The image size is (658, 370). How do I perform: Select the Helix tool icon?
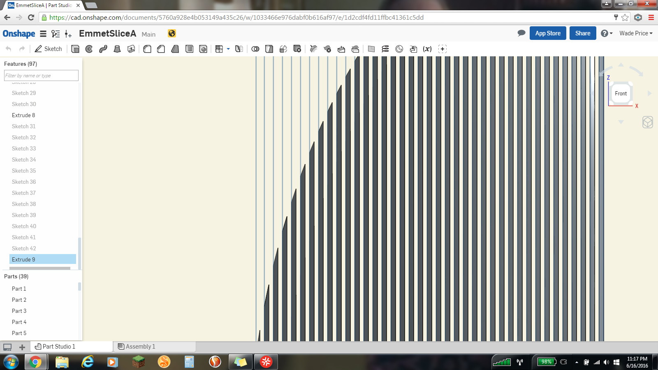(385, 49)
